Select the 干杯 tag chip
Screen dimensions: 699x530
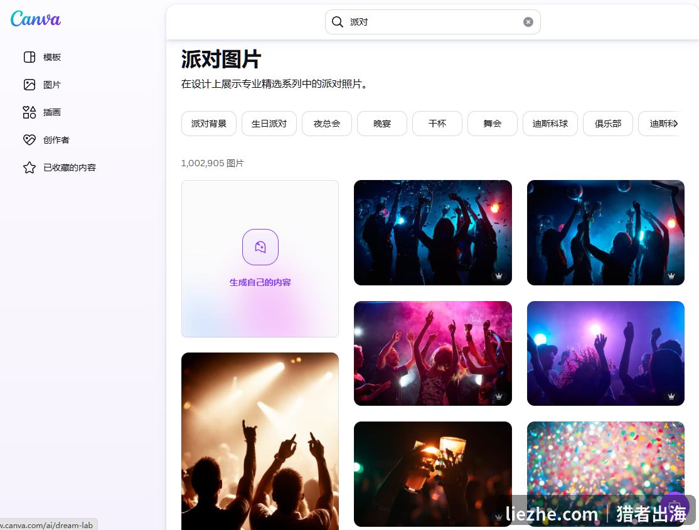437,124
